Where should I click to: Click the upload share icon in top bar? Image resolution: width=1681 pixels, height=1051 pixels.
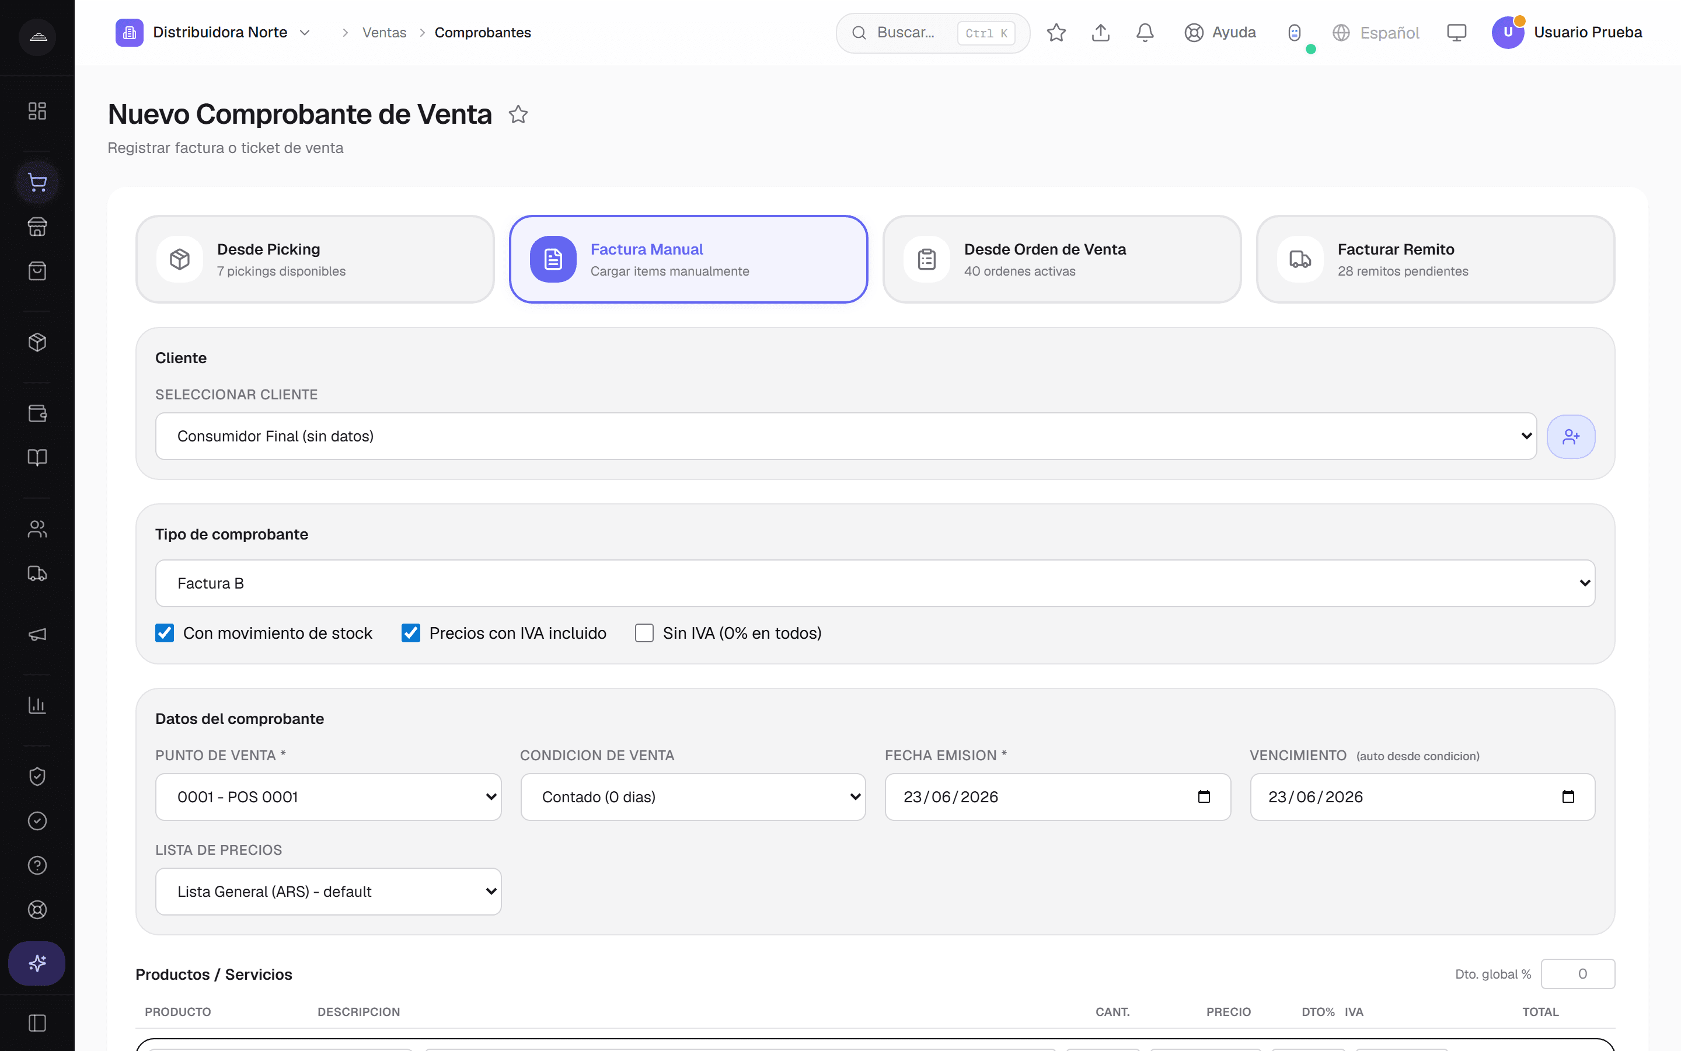coord(1100,33)
